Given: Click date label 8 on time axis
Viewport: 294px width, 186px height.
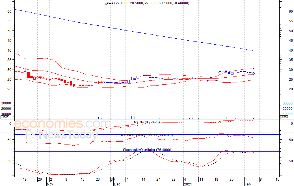Looking at the screenshot, I should (261, 180).
